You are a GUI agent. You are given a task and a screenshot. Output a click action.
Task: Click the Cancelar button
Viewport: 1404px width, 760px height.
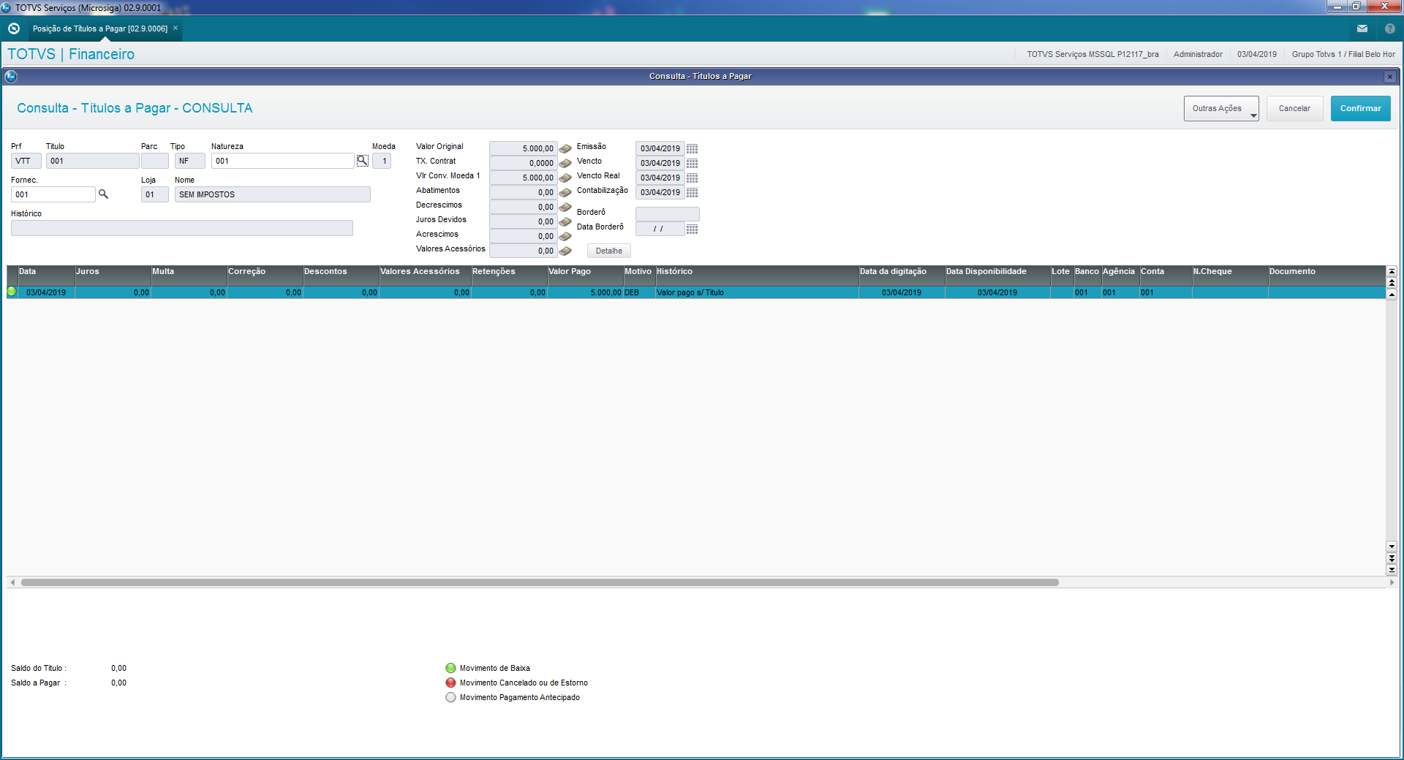pyautogui.click(x=1294, y=108)
